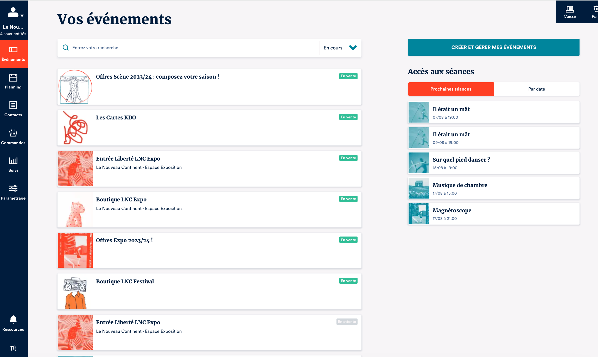
Task: Open the Les Cartes KDO event
Action: pyautogui.click(x=116, y=118)
